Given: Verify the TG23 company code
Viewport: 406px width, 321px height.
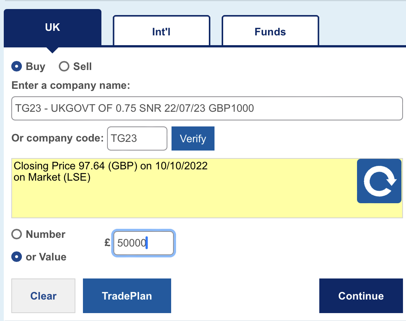Looking at the screenshot, I should pyautogui.click(x=193, y=138).
